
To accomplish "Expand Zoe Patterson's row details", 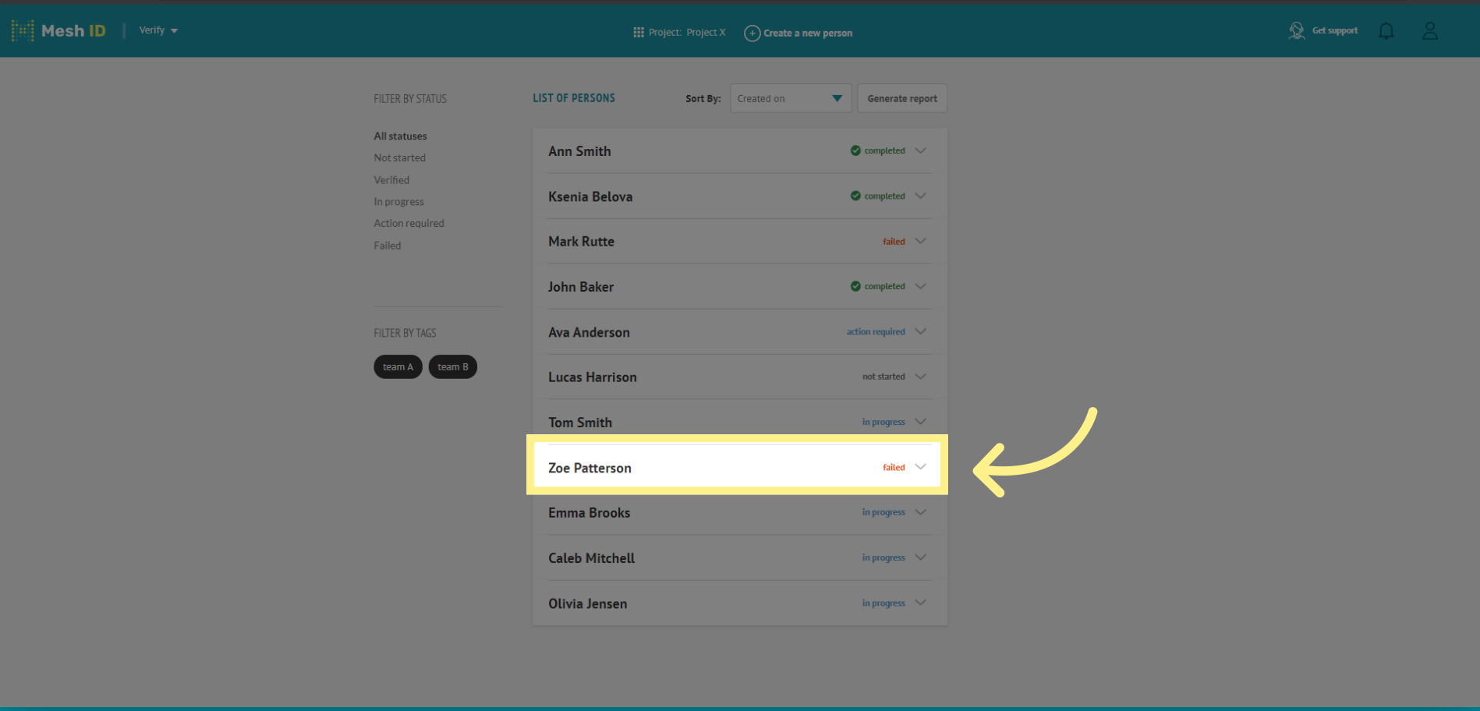I will [921, 466].
